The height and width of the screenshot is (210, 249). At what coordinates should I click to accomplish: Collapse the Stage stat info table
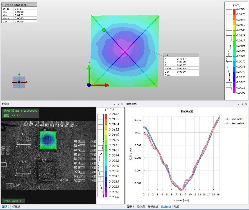click(x=3, y=5)
